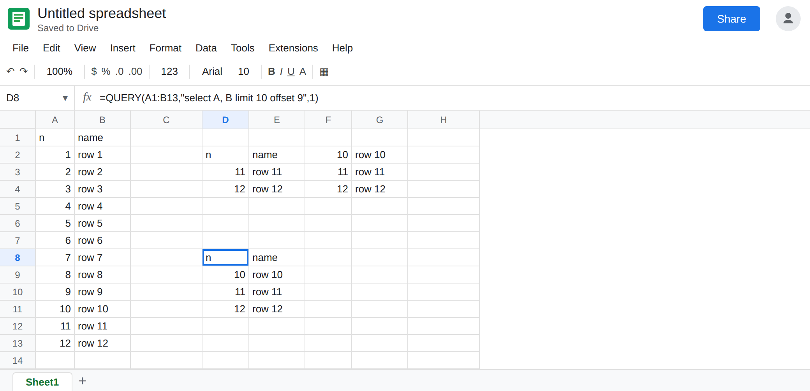Expand the name box dropdown arrow
Screen dimensions: 810x391
tap(65, 98)
